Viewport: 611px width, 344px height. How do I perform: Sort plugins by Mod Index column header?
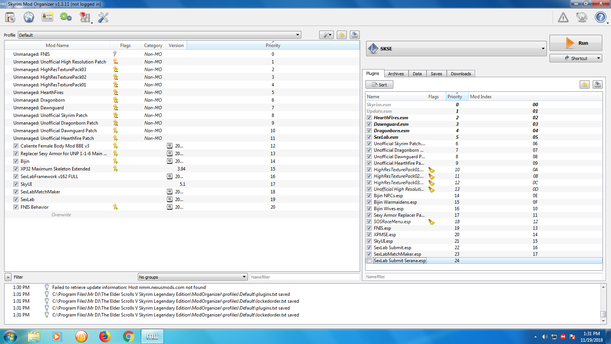(535, 96)
